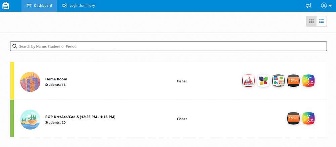The height and width of the screenshot is (147, 336).
Task: Open the red reading app in Home Room
Action: click(248, 81)
